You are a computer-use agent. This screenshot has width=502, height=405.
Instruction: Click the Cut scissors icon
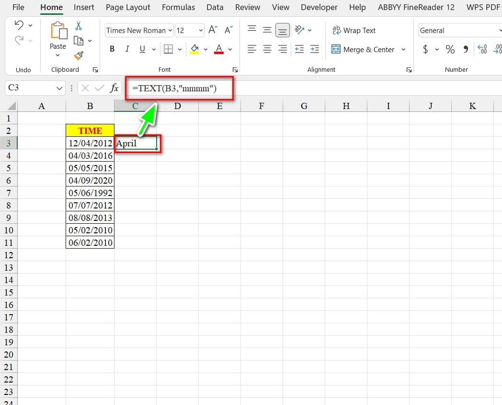(79, 26)
